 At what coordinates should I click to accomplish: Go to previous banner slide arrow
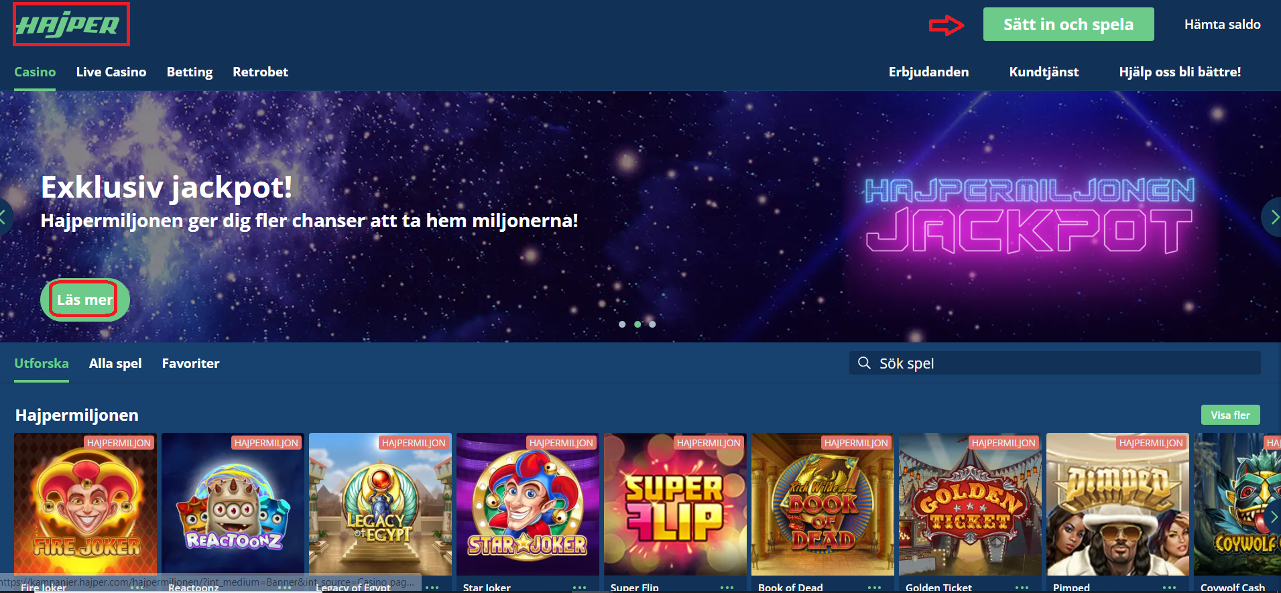coord(5,217)
